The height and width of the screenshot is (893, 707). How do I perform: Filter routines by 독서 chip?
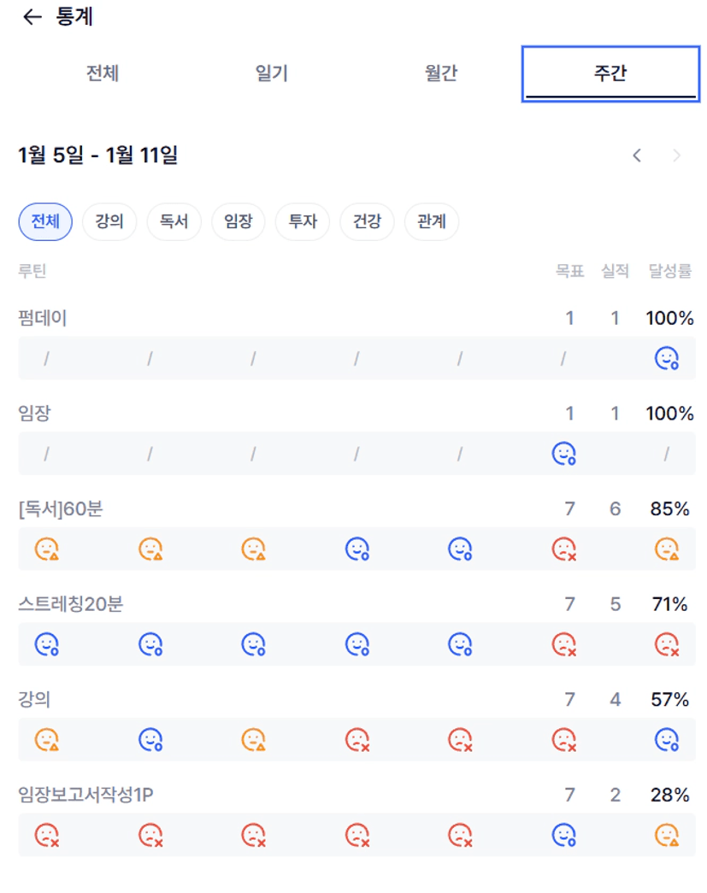(174, 222)
